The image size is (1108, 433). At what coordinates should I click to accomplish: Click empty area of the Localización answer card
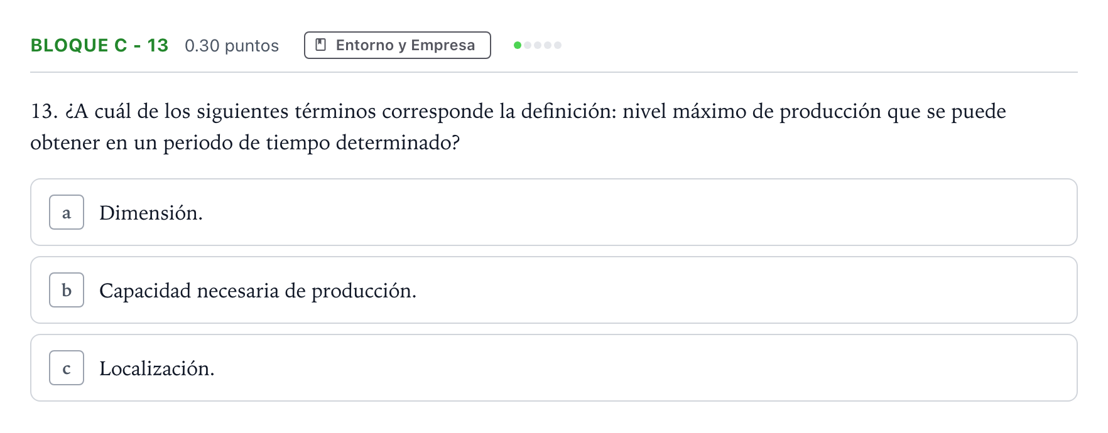[628, 368]
